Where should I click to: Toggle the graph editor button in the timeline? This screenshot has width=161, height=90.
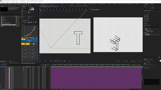(49, 65)
